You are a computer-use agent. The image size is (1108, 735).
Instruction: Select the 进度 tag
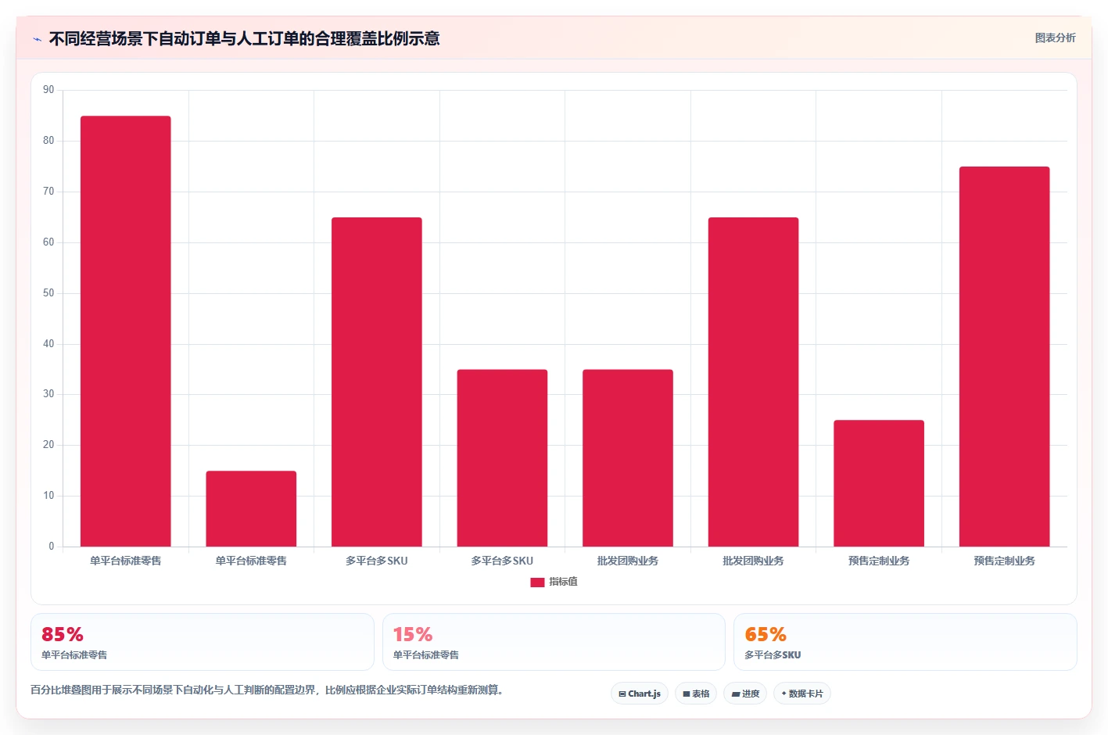click(x=745, y=694)
